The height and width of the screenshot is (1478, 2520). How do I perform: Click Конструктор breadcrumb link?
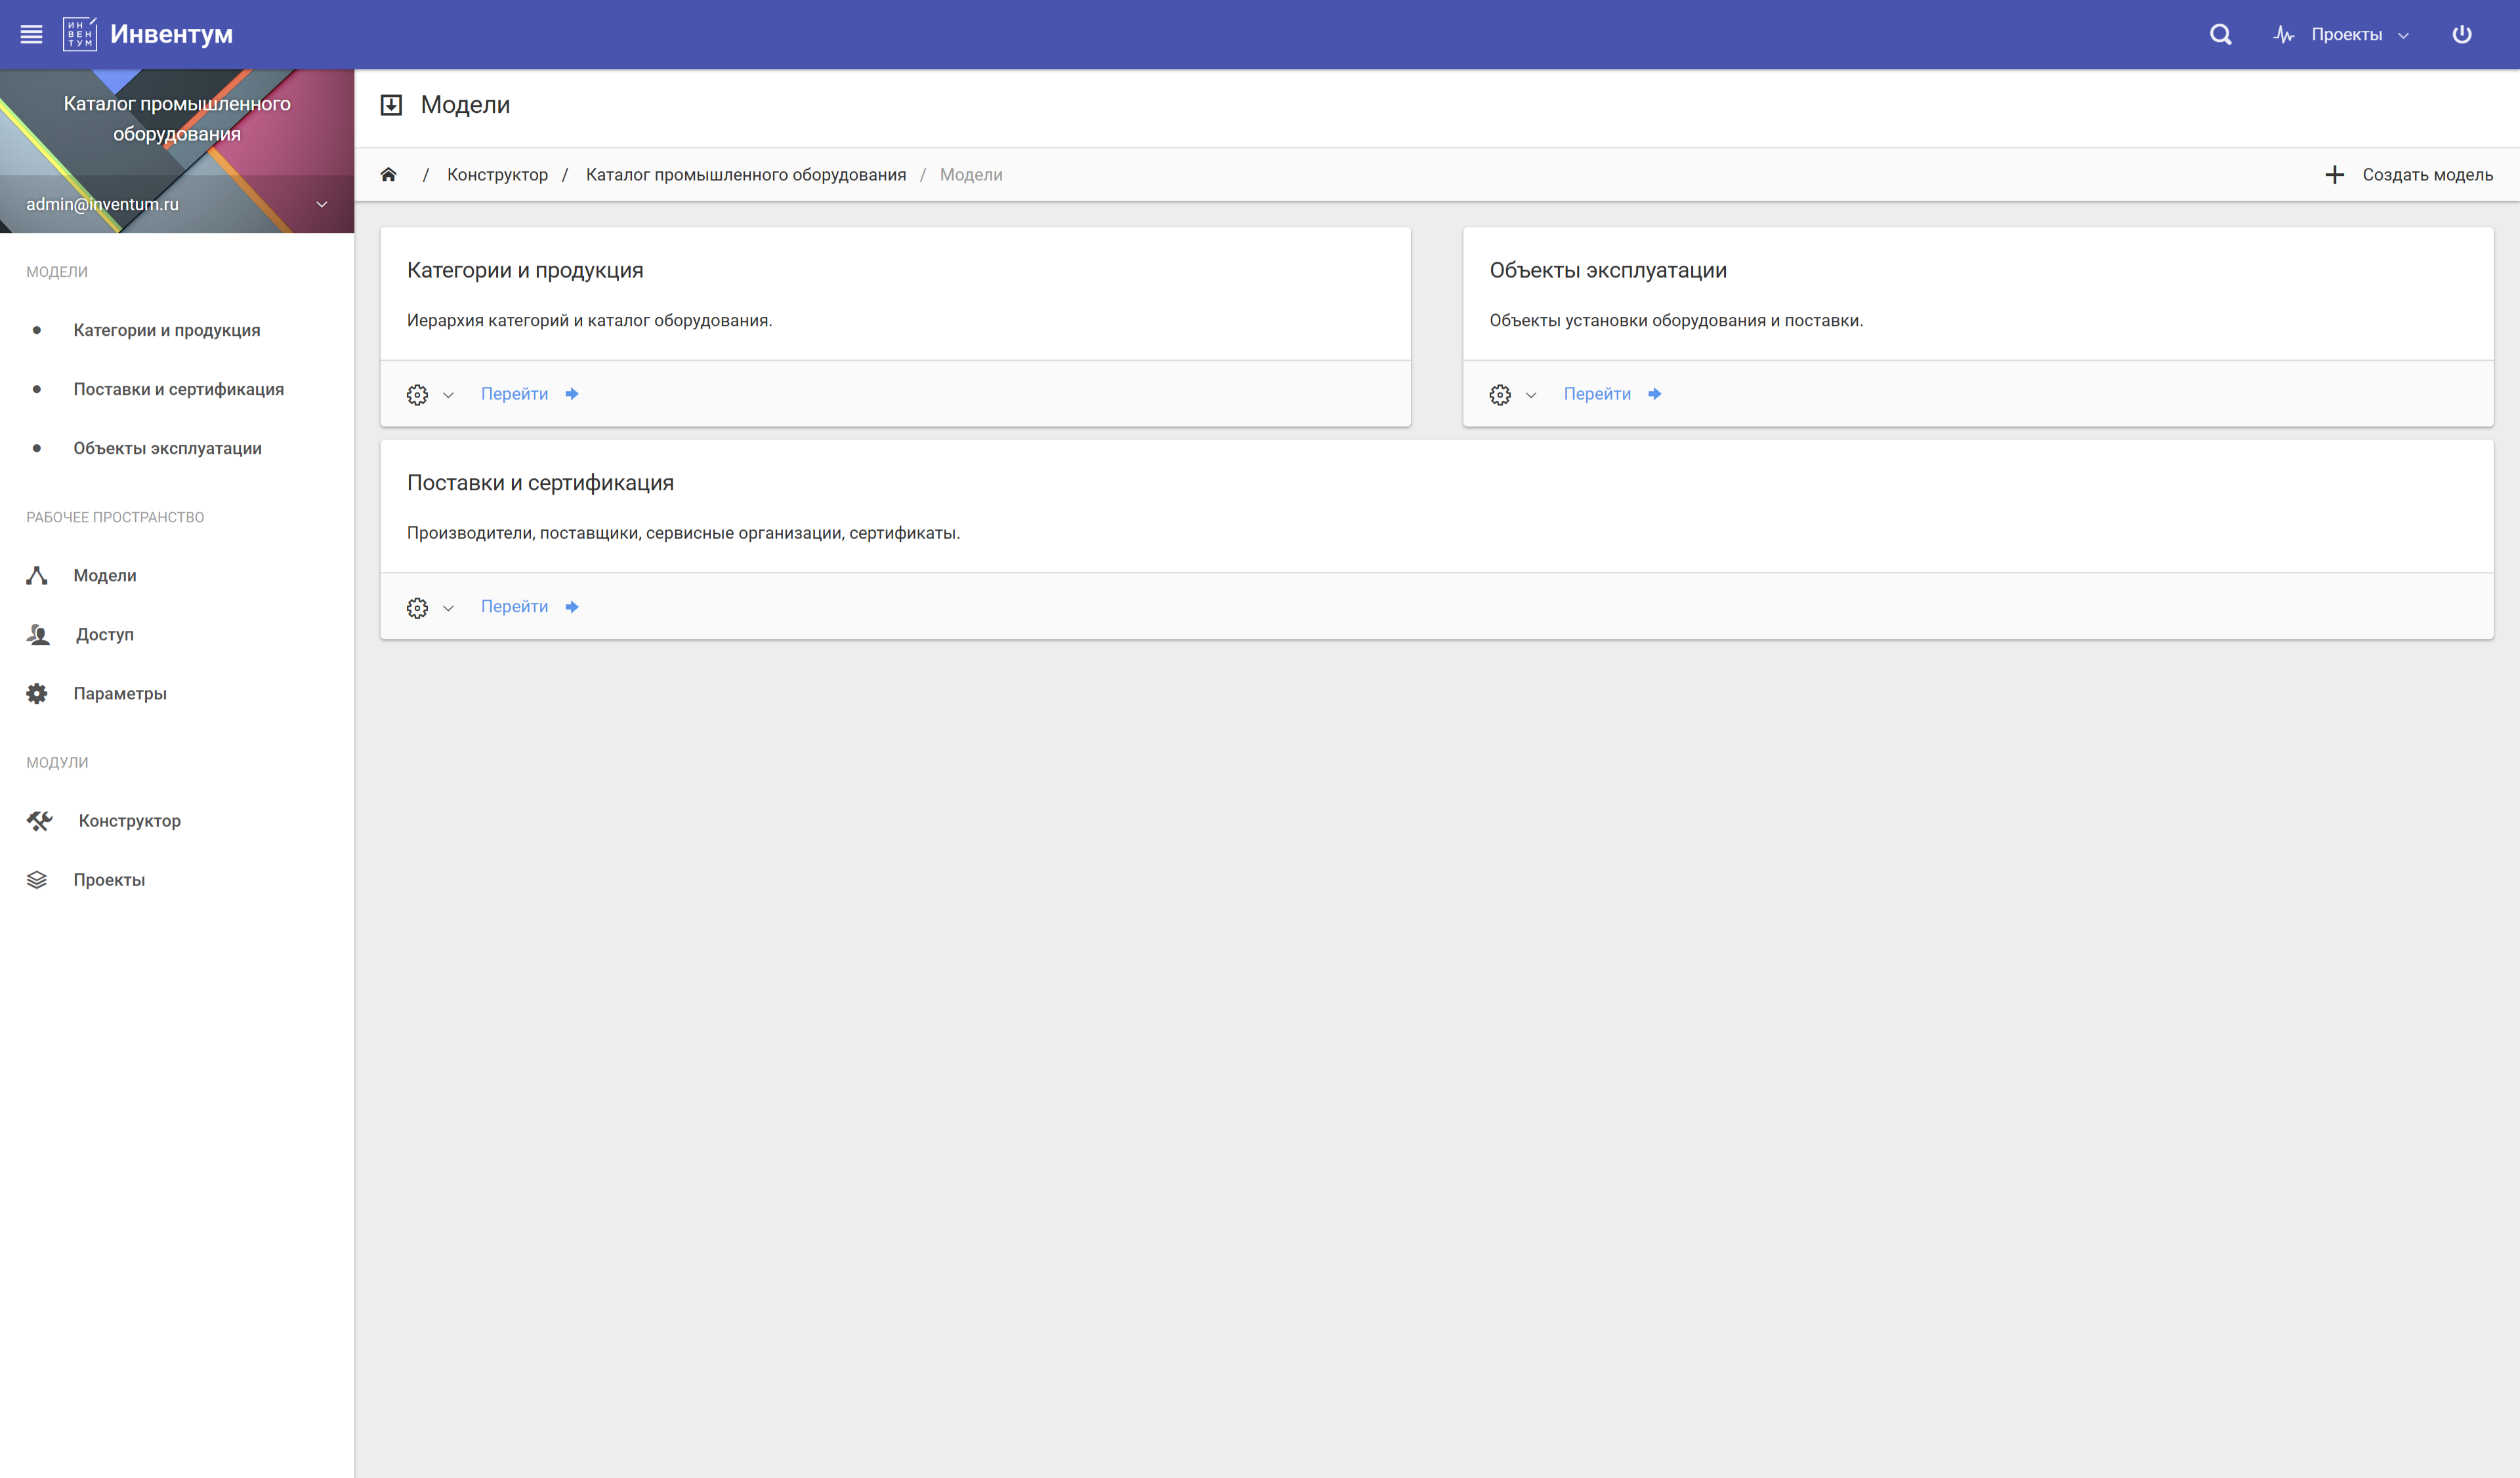(497, 175)
